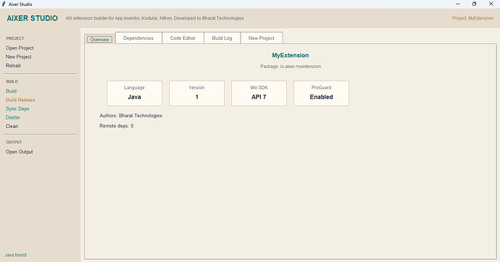Switch to the Code Editor tab

pyautogui.click(x=183, y=38)
